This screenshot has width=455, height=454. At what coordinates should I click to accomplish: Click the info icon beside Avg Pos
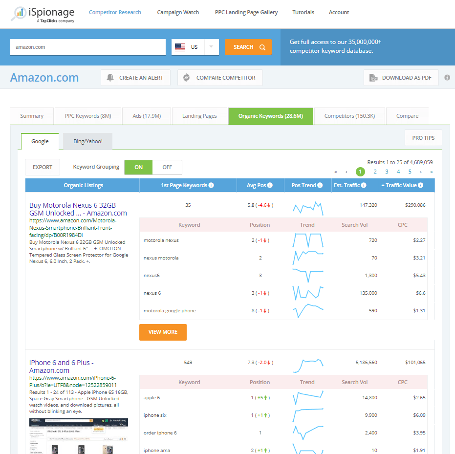(x=270, y=185)
